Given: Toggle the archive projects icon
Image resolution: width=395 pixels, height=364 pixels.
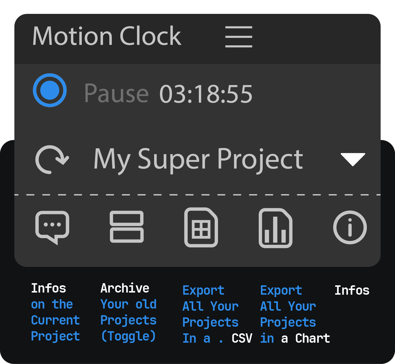Looking at the screenshot, I should (x=127, y=227).
